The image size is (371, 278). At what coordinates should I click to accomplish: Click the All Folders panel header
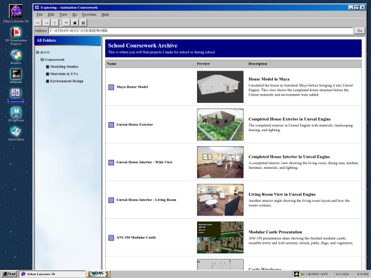pos(67,40)
